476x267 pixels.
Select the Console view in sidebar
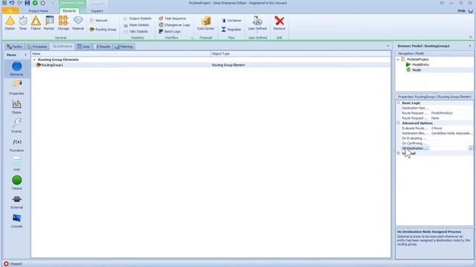coord(16,221)
